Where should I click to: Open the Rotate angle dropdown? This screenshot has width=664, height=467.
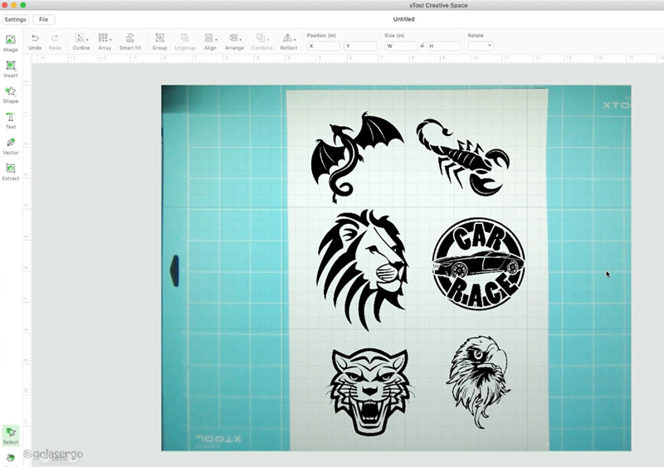click(481, 46)
